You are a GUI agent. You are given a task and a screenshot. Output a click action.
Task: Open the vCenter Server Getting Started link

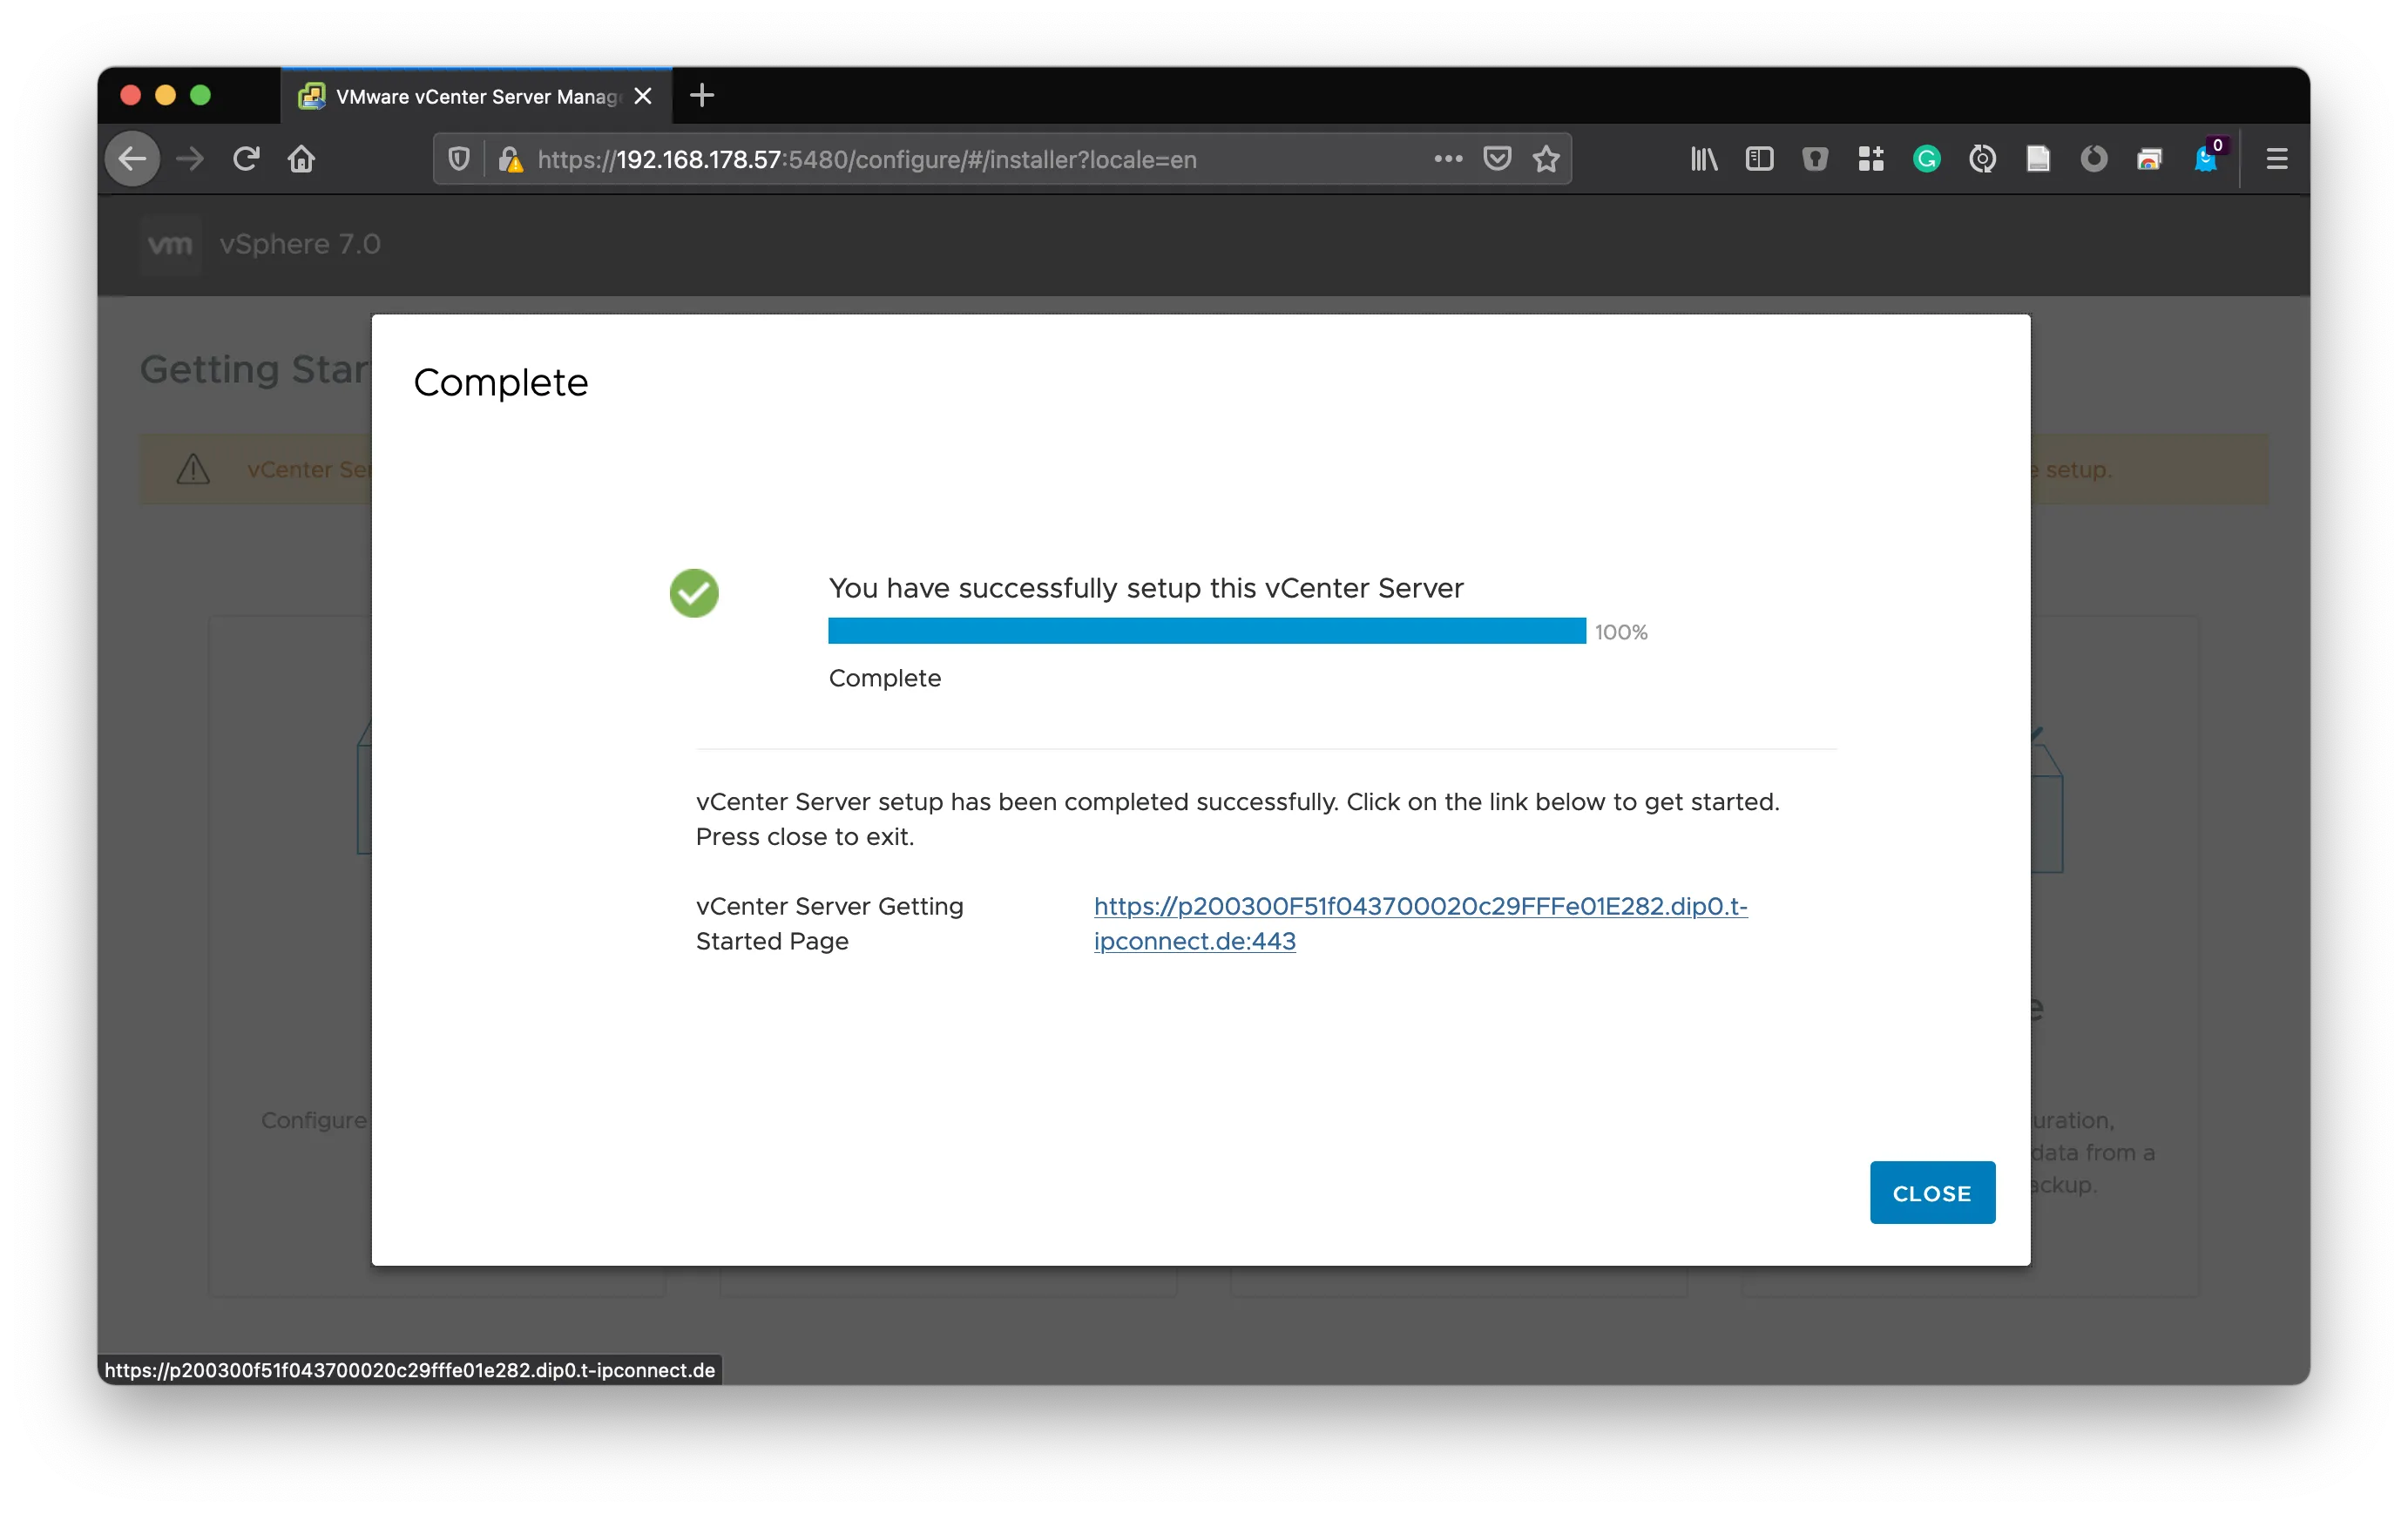coord(1419,906)
